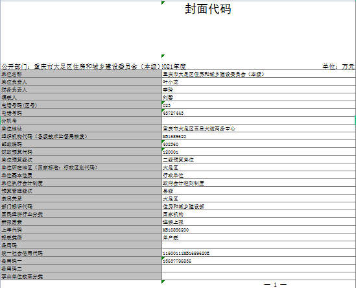Select the phone number cell 43727443
This screenshot has height=288, width=356.
pyautogui.click(x=258, y=113)
